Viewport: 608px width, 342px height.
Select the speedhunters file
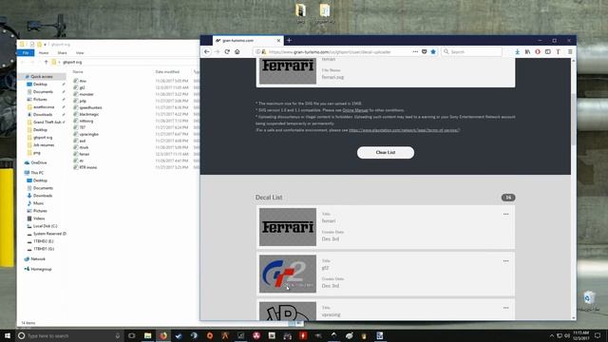pyautogui.click(x=90, y=107)
